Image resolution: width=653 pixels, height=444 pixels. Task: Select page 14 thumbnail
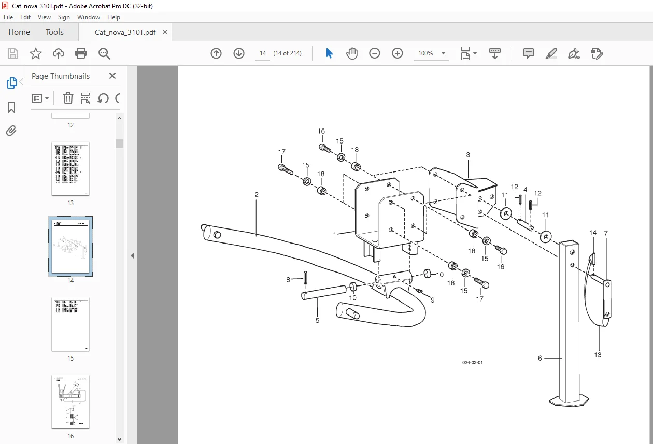(x=70, y=246)
